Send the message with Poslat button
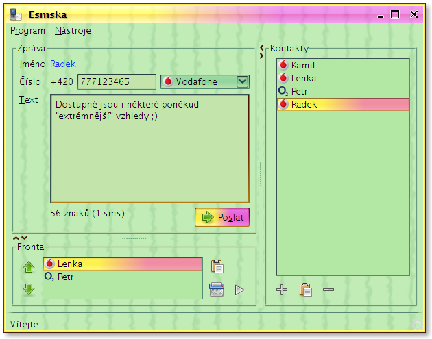 click(222, 217)
